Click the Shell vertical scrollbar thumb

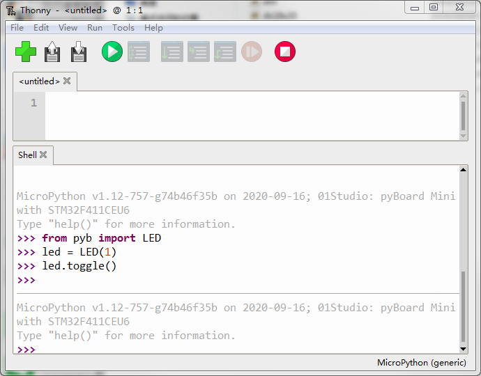click(463, 307)
